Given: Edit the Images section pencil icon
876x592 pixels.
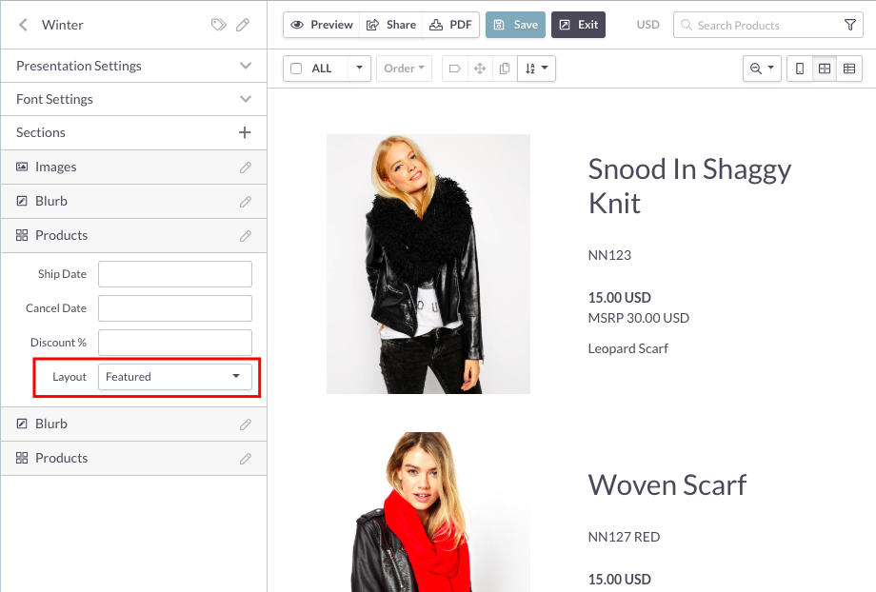Looking at the screenshot, I should pos(246,168).
